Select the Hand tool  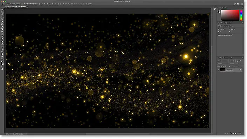click(2, 54)
